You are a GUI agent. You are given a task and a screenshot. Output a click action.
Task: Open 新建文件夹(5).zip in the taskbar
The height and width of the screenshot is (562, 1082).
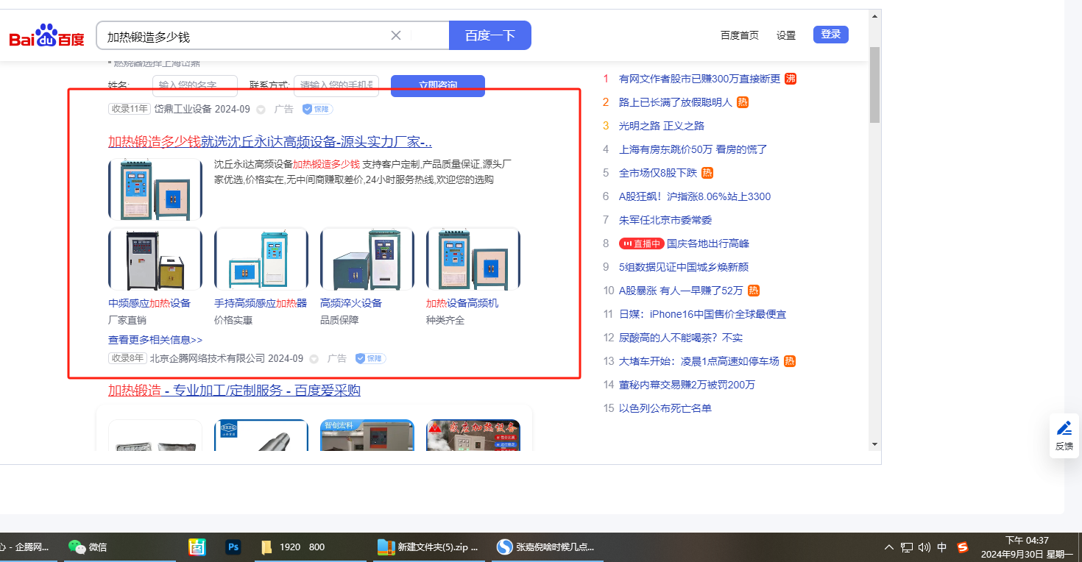pos(429,547)
